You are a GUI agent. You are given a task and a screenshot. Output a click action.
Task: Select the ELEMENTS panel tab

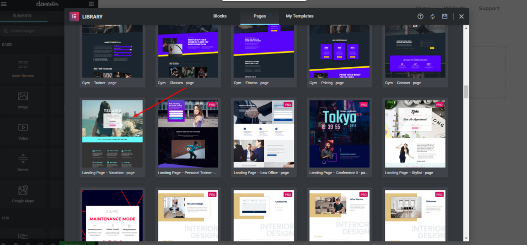[x=22, y=16]
